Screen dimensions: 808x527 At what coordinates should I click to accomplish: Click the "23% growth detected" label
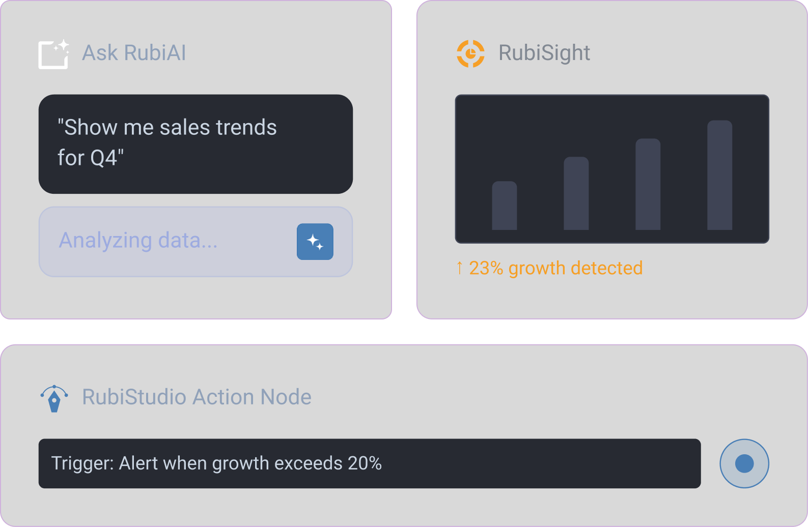click(x=555, y=268)
